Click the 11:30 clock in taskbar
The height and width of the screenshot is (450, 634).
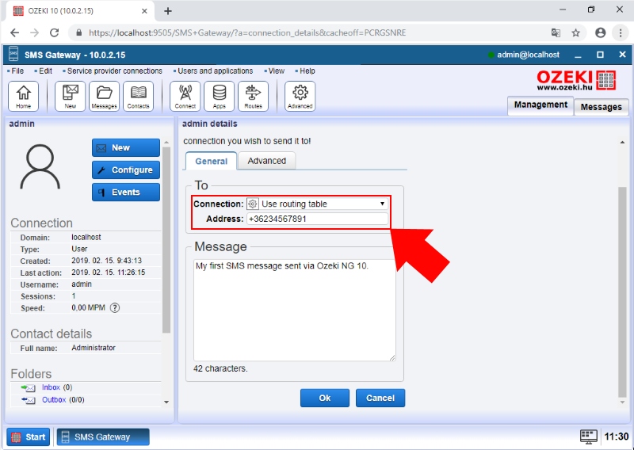tap(617, 437)
